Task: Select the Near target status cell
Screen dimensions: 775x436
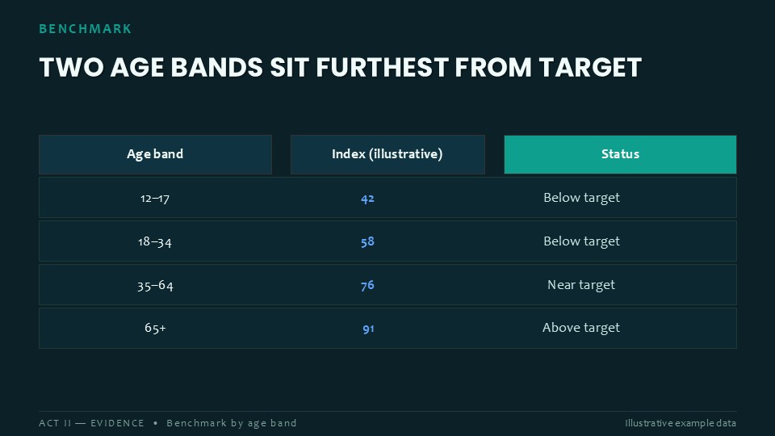Action: (581, 285)
